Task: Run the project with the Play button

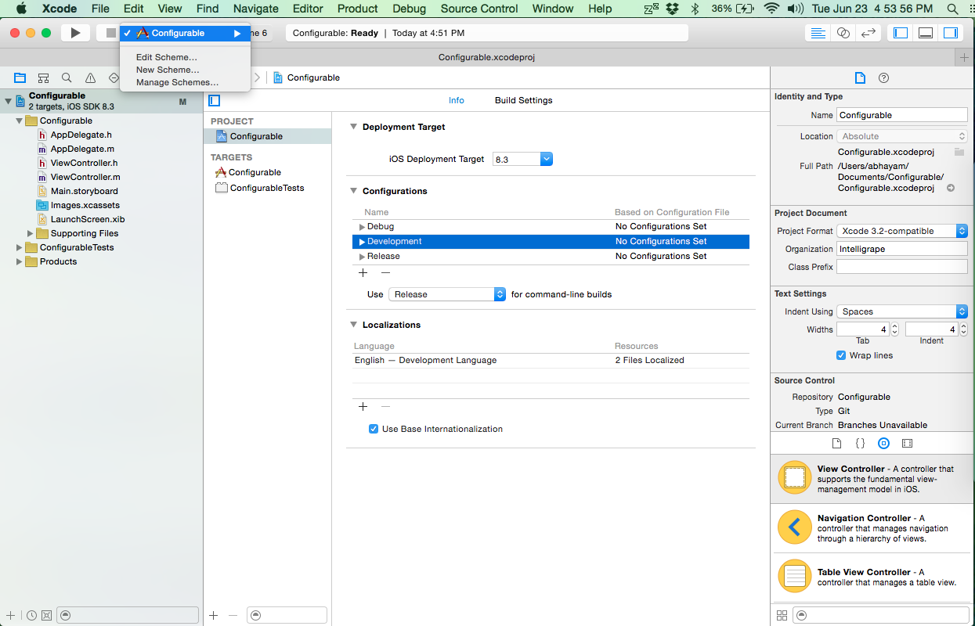Action: (75, 33)
